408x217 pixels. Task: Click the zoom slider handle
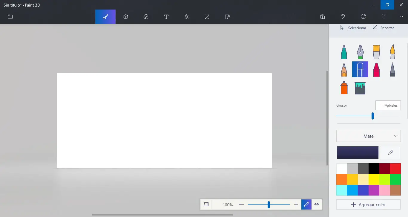(269, 204)
